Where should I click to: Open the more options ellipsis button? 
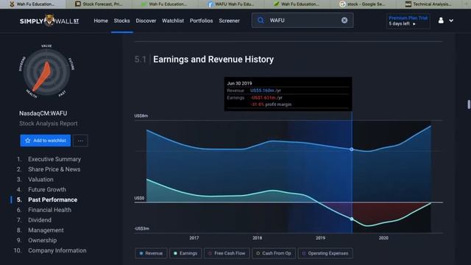coord(80,141)
